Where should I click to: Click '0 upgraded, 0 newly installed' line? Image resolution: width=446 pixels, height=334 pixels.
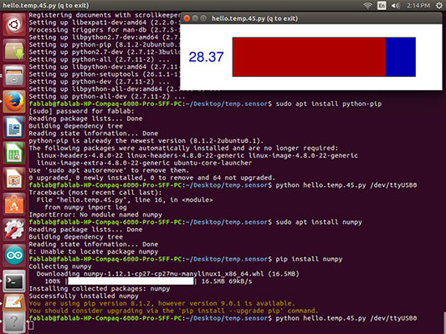click(x=152, y=178)
